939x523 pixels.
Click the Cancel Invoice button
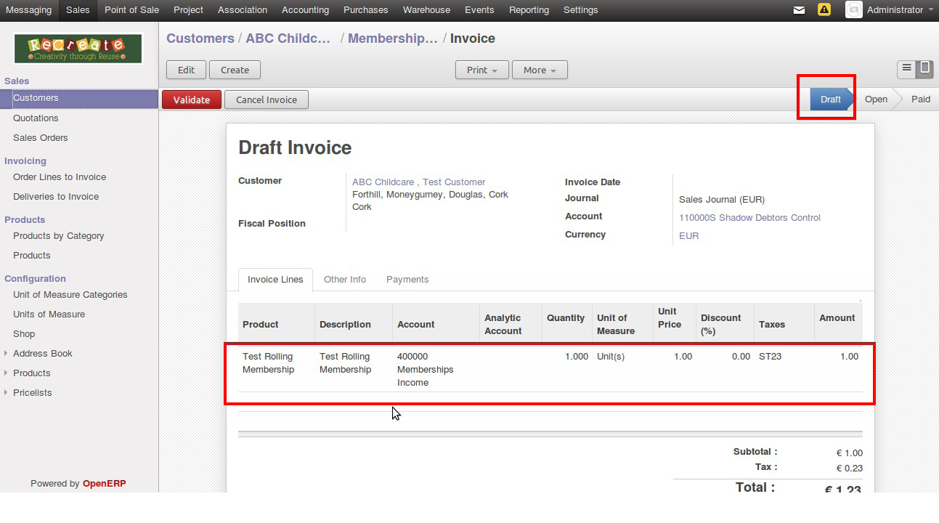tap(266, 100)
